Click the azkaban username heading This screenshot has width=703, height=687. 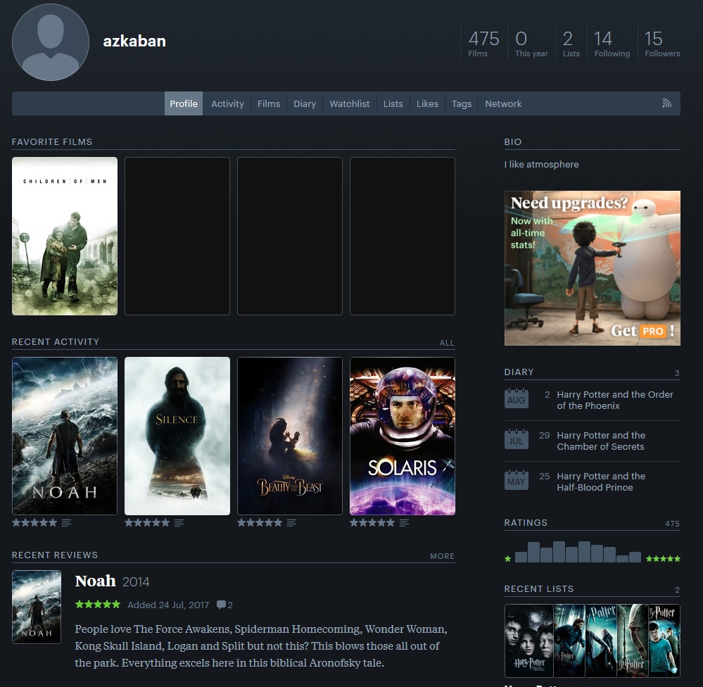134,41
